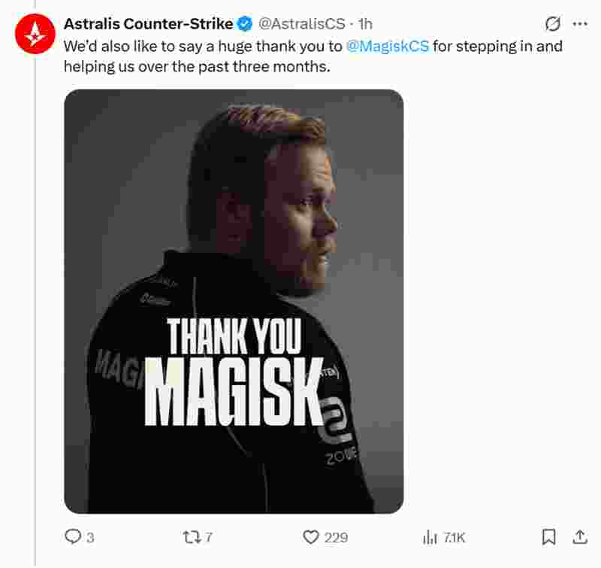The width and height of the screenshot is (601, 568).
Task: Bookmark this Astralis post
Action: (x=549, y=536)
